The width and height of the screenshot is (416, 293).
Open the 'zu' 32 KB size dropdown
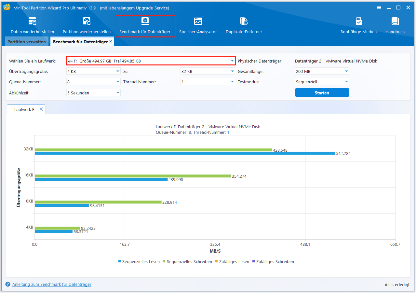[208, 71]
